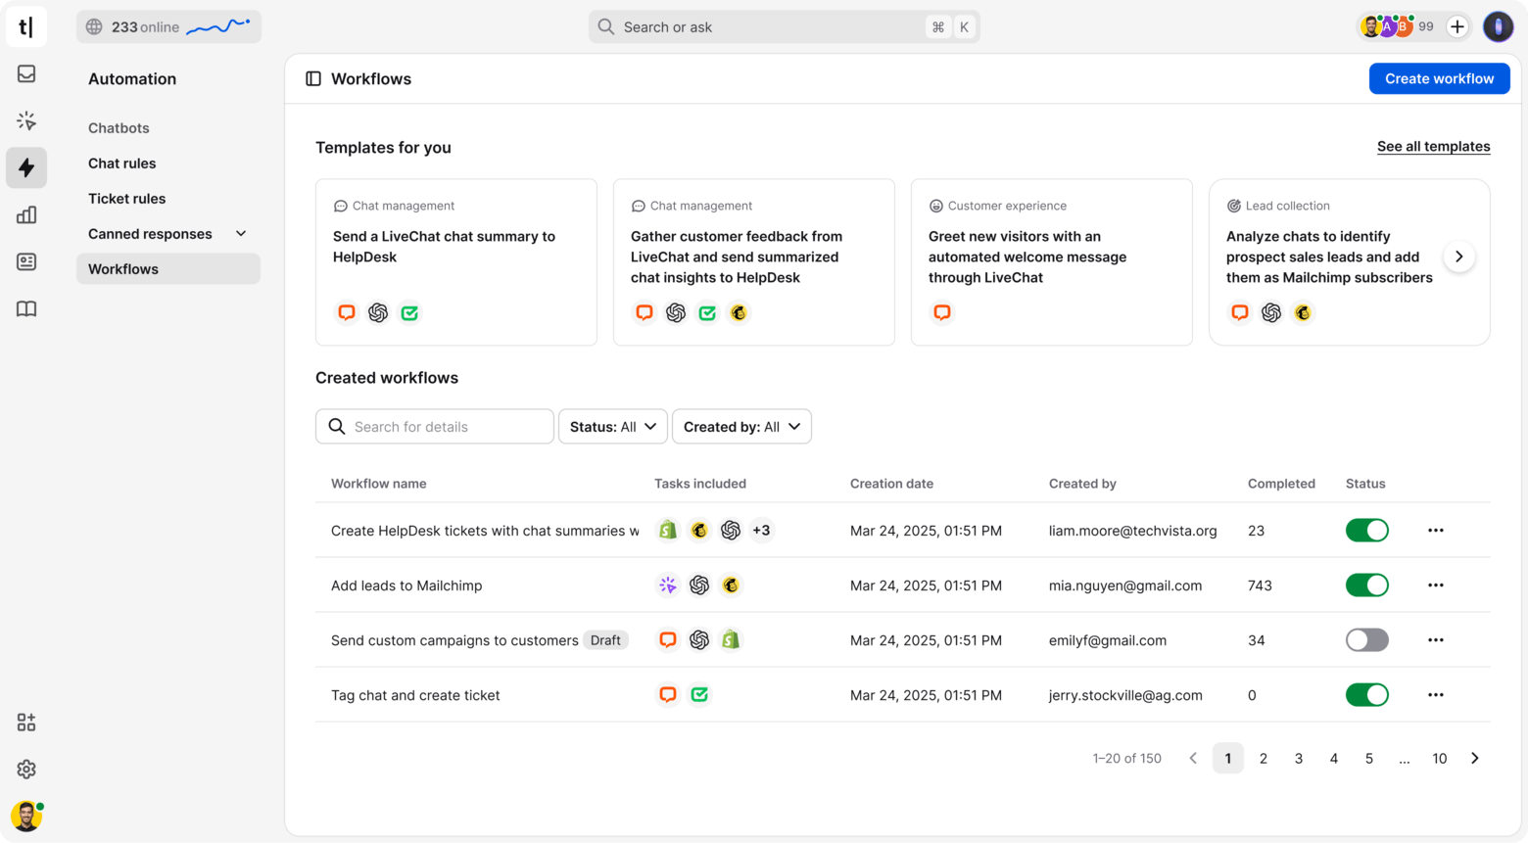Image resolution: width=1528 pixels, height=843 pixels.
Task: Select the Automation lightning icon in sidebar
Action: [25, 167]
